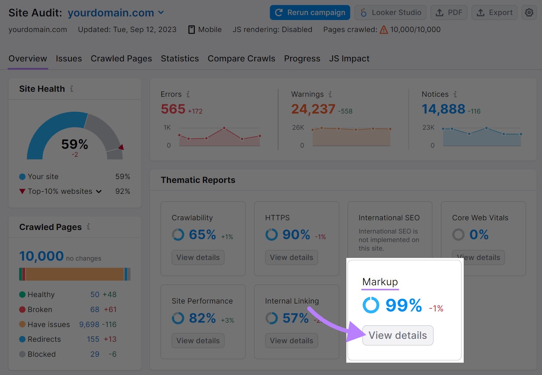Click the Markup report title

[380, 282]
